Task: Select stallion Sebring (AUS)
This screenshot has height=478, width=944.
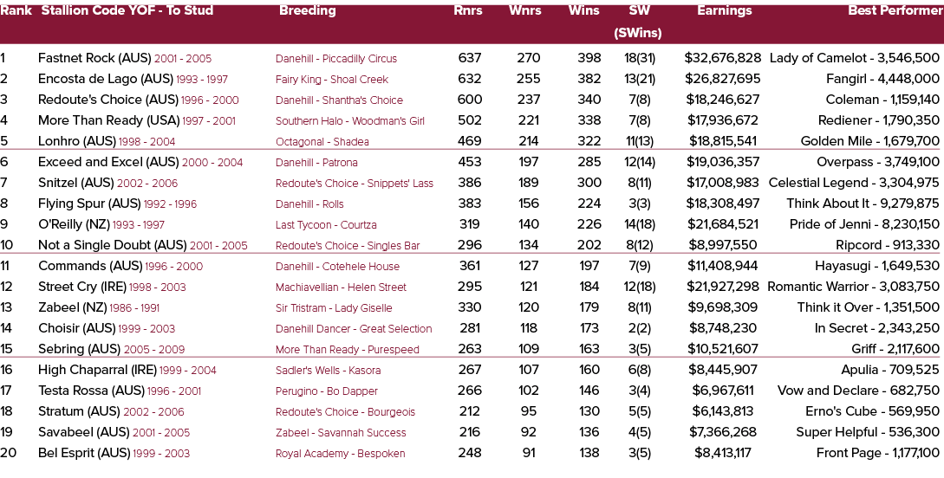Action: click(80, 349)
